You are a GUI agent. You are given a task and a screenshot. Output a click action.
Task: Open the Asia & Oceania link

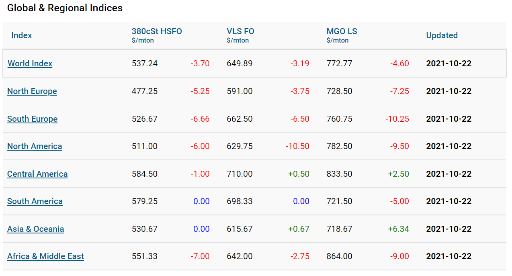(x=36, y=229)
